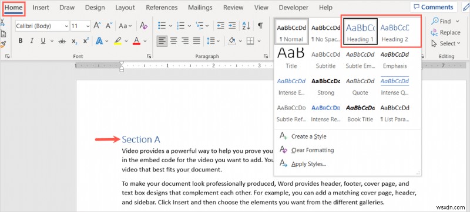Apply red Font Color

pyautogui.click(x=136, y=41)
